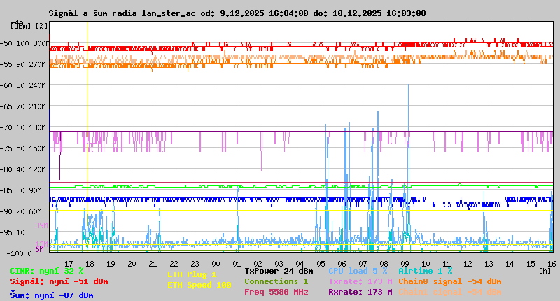Click the blue Šum legend entry
560x301 pixels.
51,295
